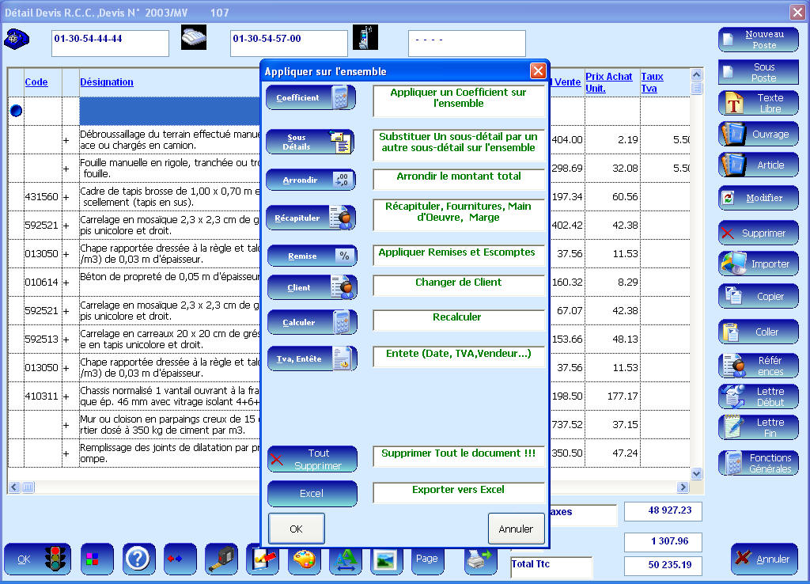The height and width of the screenshot is (584, 810).
Task: Sort by the Désignation column header
Action: (x=107, y=82)
